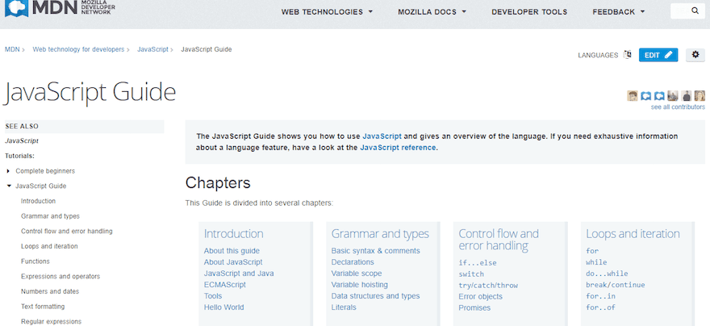Open Loops and iteration card heading
Viewport: 710px width, 326px height.
click(633, 234)
